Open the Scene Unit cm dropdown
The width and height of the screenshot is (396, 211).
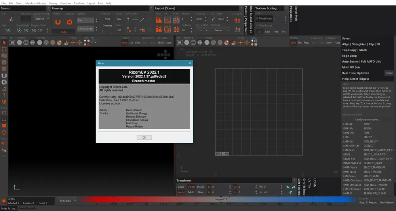click(x=202, y=30)
